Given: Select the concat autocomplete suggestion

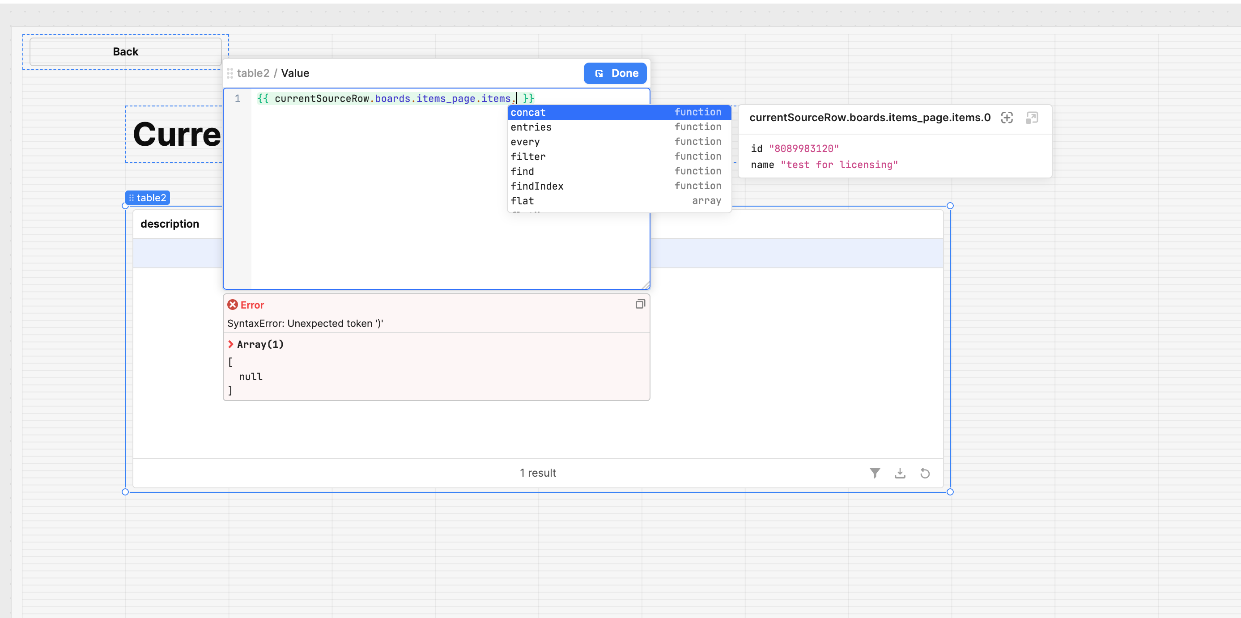Looking at the screenshot, I should (x=619, y=112).
